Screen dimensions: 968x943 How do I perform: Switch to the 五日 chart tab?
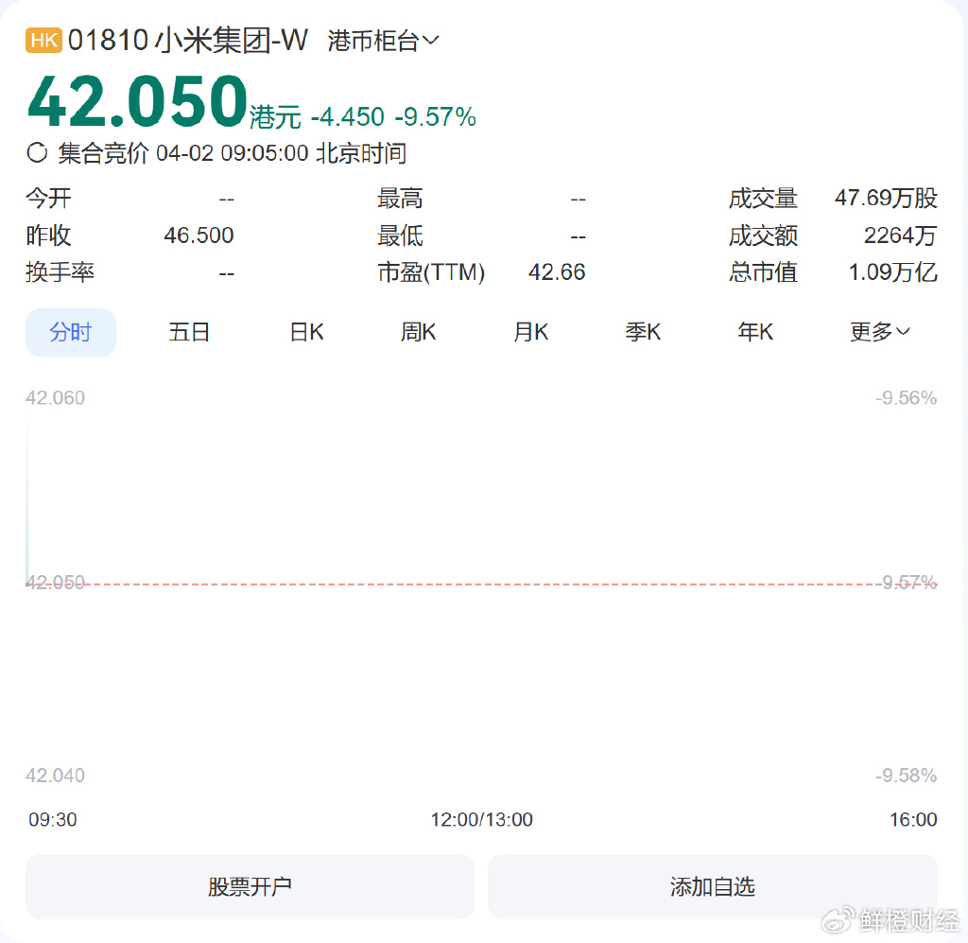pos(189,332)
